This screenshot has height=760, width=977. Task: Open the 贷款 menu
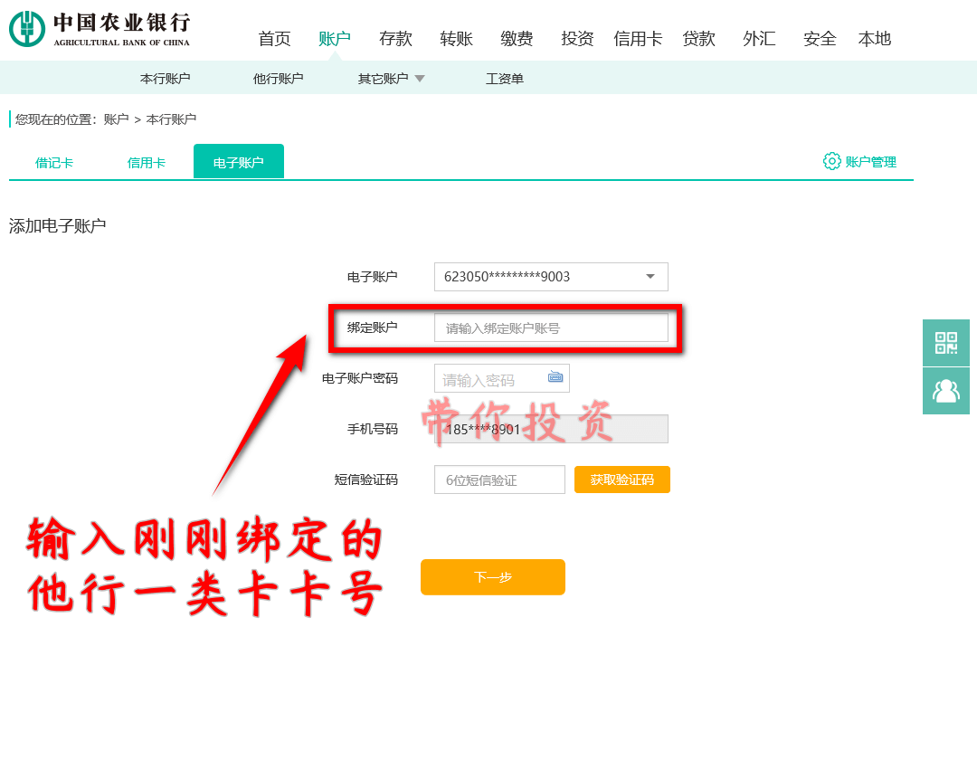point(698,39)
